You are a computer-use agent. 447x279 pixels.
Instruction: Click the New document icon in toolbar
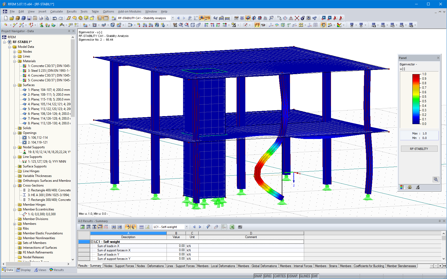tap(6, 18)
